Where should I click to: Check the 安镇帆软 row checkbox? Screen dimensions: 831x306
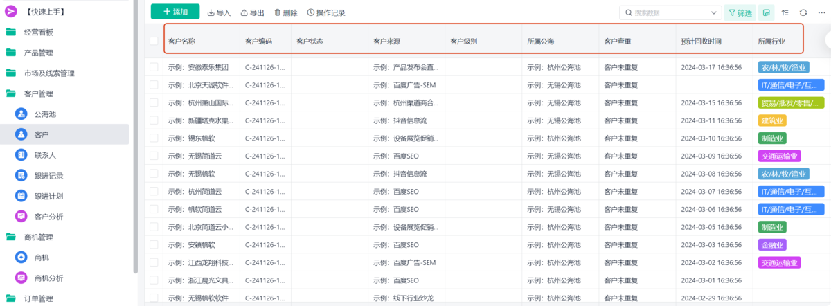[x=154, y=244]
